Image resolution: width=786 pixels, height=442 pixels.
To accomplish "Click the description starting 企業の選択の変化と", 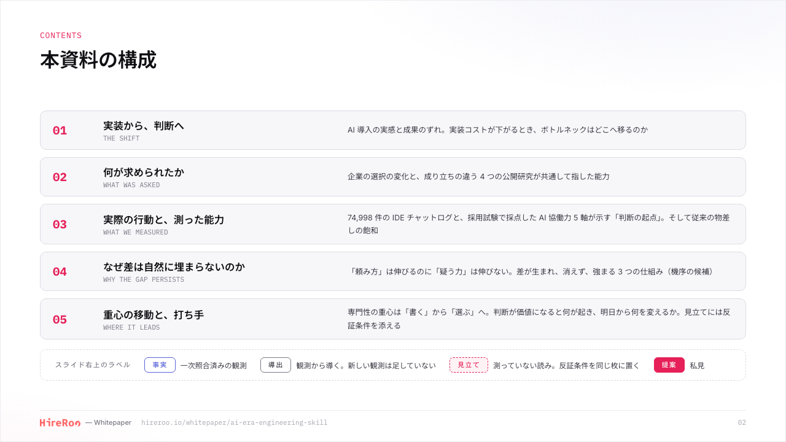I will [x=478, y=177].
